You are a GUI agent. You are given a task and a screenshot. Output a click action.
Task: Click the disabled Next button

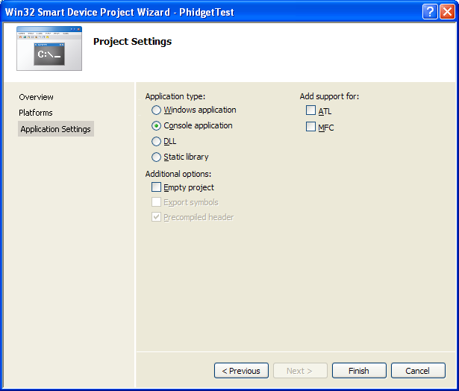point(300,371)
